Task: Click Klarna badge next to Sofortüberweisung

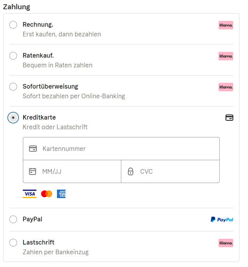Action: [x=226, y=87]
